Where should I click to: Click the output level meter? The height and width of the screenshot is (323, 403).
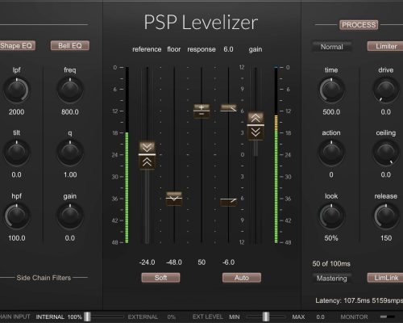276,155
